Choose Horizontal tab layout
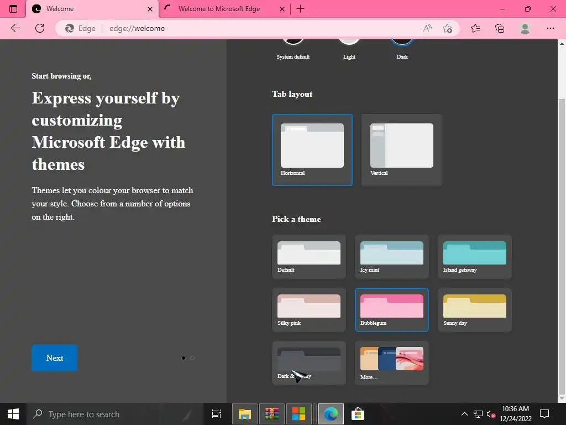This screenshot has height=425, width=566. tap(312, 150)
